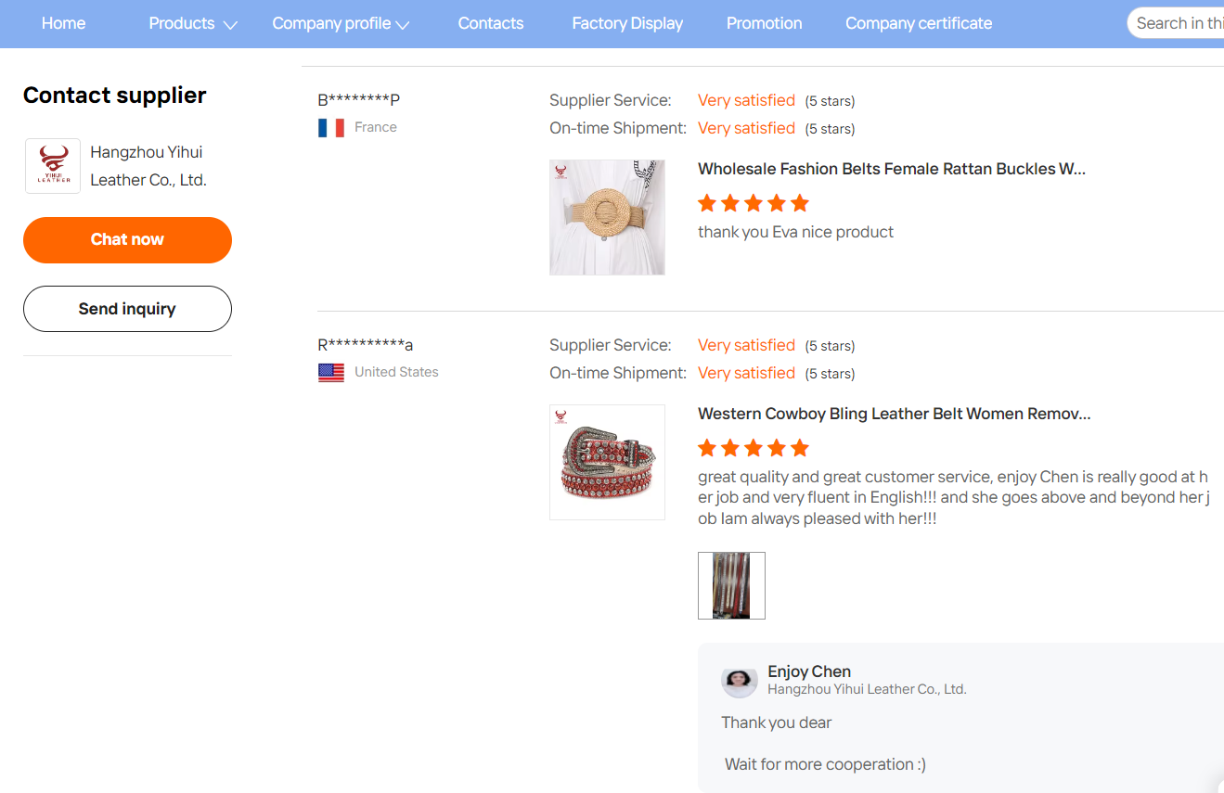Click the Chat now button
Screen dimensions: 1224x793
click(127, 240)
